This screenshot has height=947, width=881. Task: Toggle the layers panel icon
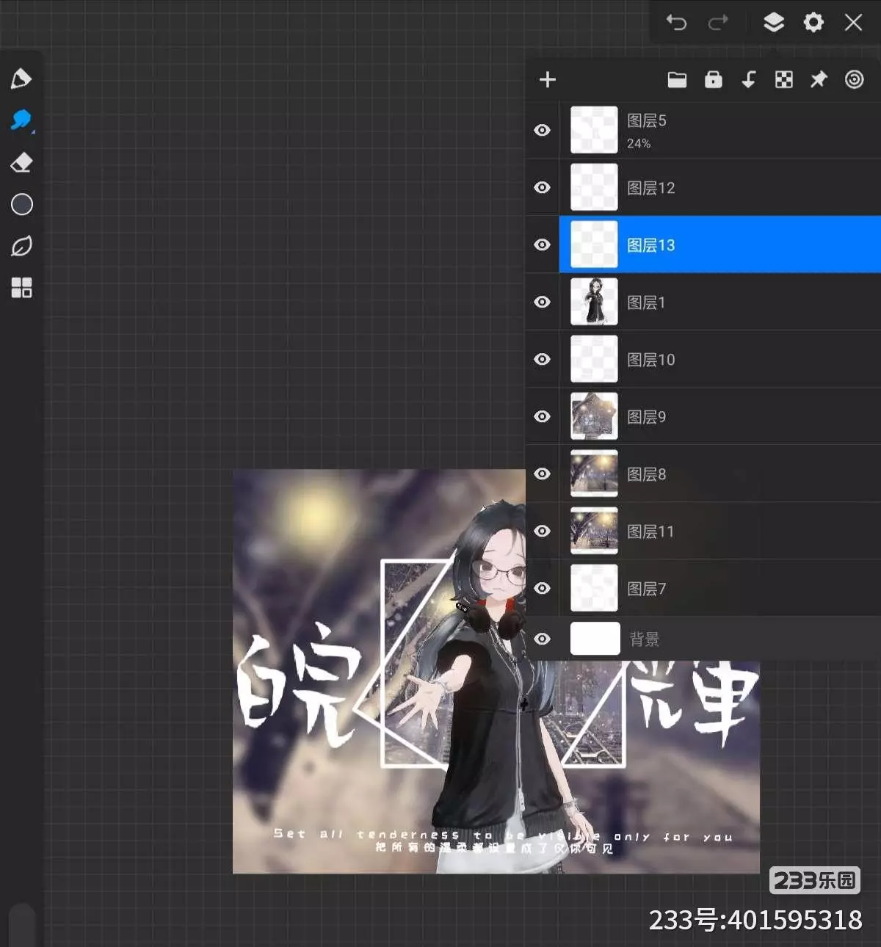pyautogui.click(x=774, y=23)
